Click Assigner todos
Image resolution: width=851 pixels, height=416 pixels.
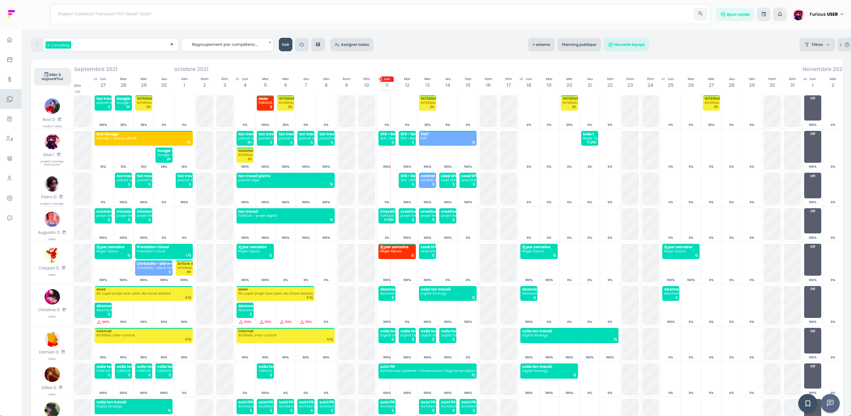point(352,45)
